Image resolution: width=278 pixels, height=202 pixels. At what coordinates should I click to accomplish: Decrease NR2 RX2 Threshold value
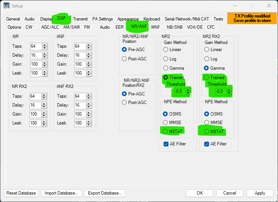[228, 93]
